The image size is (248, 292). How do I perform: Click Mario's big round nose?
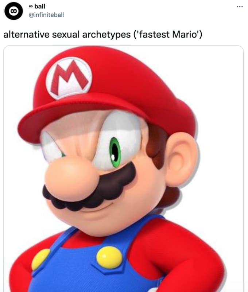click(x=72, y=180)
